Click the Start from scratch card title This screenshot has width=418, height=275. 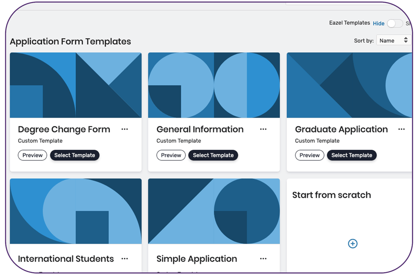click(331, 195)
